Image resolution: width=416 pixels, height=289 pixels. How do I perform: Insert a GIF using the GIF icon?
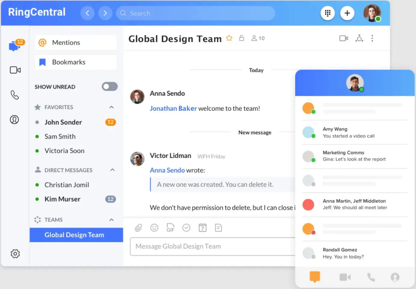[x=170, y=228]
